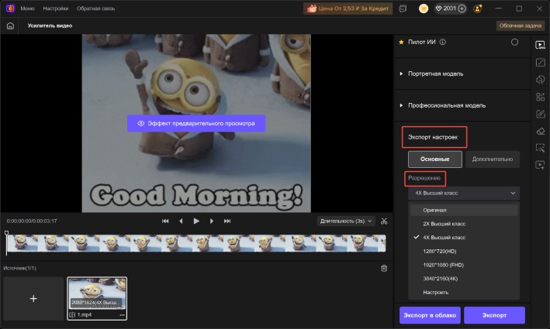Choose 1920*1080 (FHD) option
Screen dimensions: 550x329
tap(464, 265)
